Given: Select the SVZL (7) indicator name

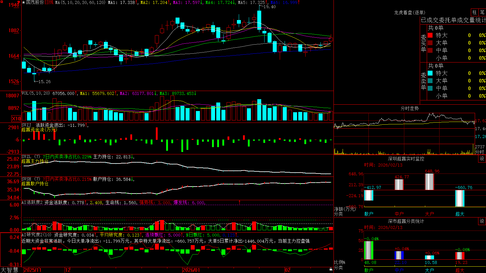Looking at the screenshot, I should 31,157.
